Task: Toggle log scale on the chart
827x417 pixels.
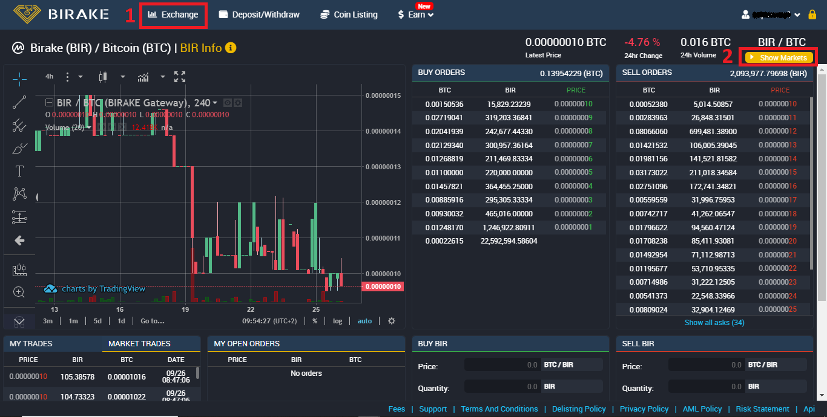Action: click(x=337, y=321)
